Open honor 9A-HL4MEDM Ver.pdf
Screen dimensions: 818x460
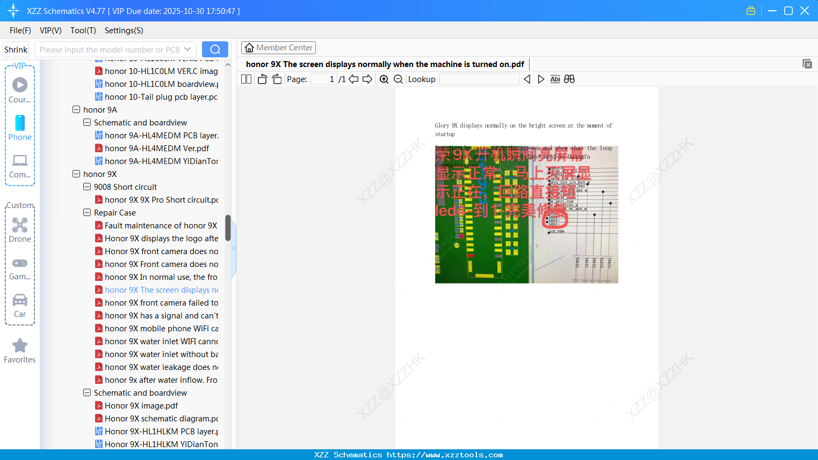pyautogui.click(x=152, y=148)
